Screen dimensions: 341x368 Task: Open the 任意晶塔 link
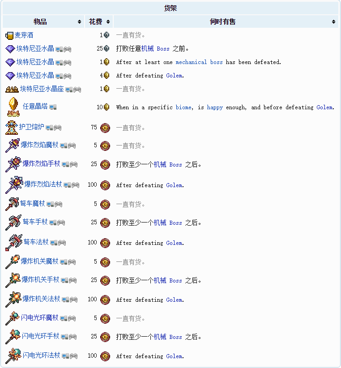click(35, 107)
